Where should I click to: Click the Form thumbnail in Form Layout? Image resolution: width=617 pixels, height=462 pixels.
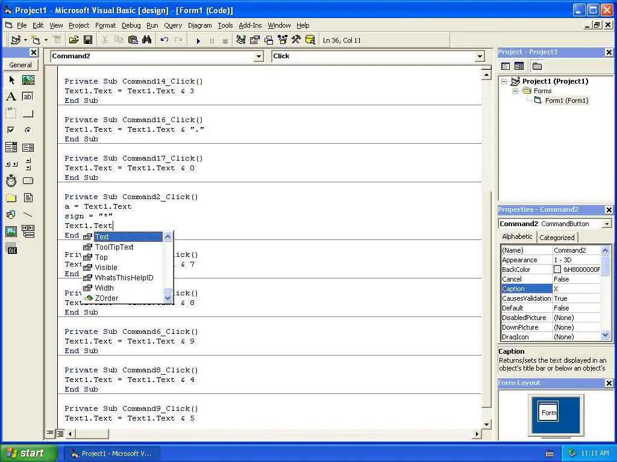[548, 411]
